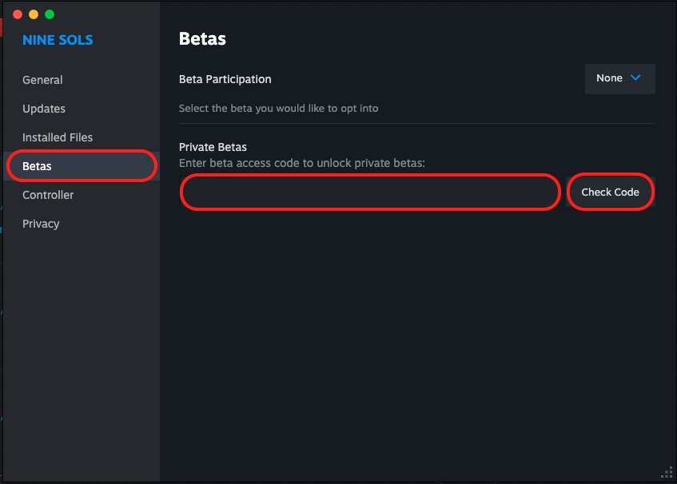The image size is (677, 484).
Task: Click the blue dropdown chevron arrow
Action: point(636,78)
